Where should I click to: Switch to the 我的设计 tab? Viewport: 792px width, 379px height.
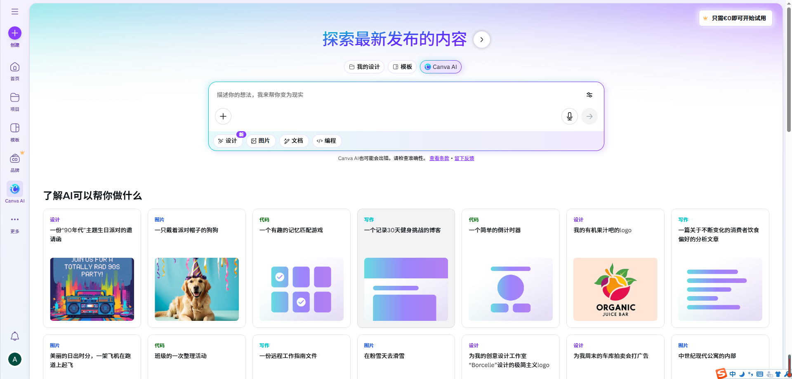pos(364,66)
